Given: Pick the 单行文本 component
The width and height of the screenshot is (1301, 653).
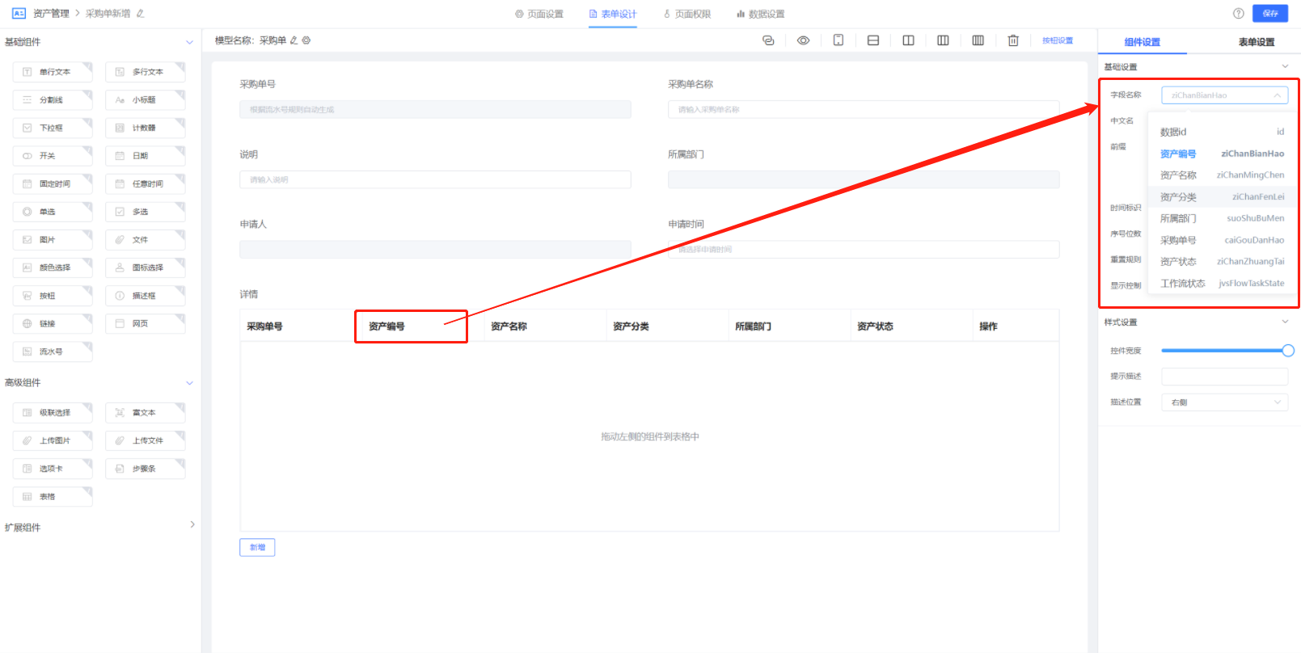Looking at the screenshot, I should 53,72.
